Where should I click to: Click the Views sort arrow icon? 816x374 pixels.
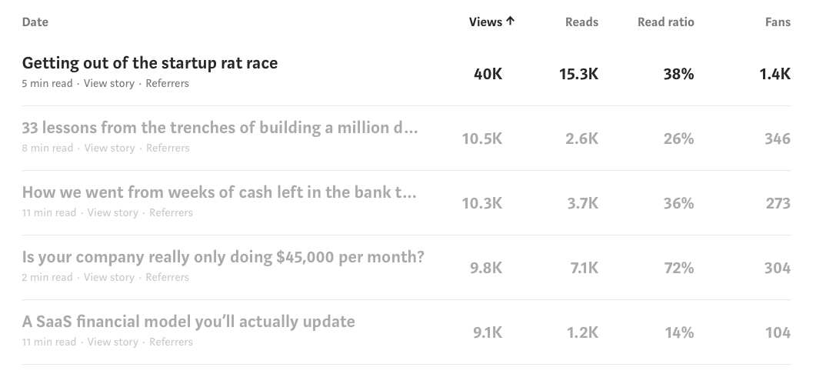(x=510, y=22)
